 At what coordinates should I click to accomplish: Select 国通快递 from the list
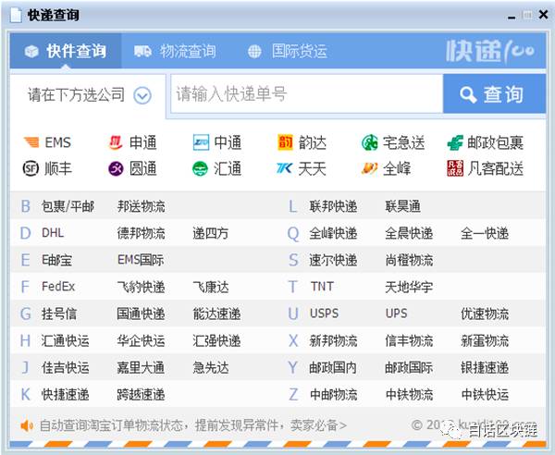[142, 314]
